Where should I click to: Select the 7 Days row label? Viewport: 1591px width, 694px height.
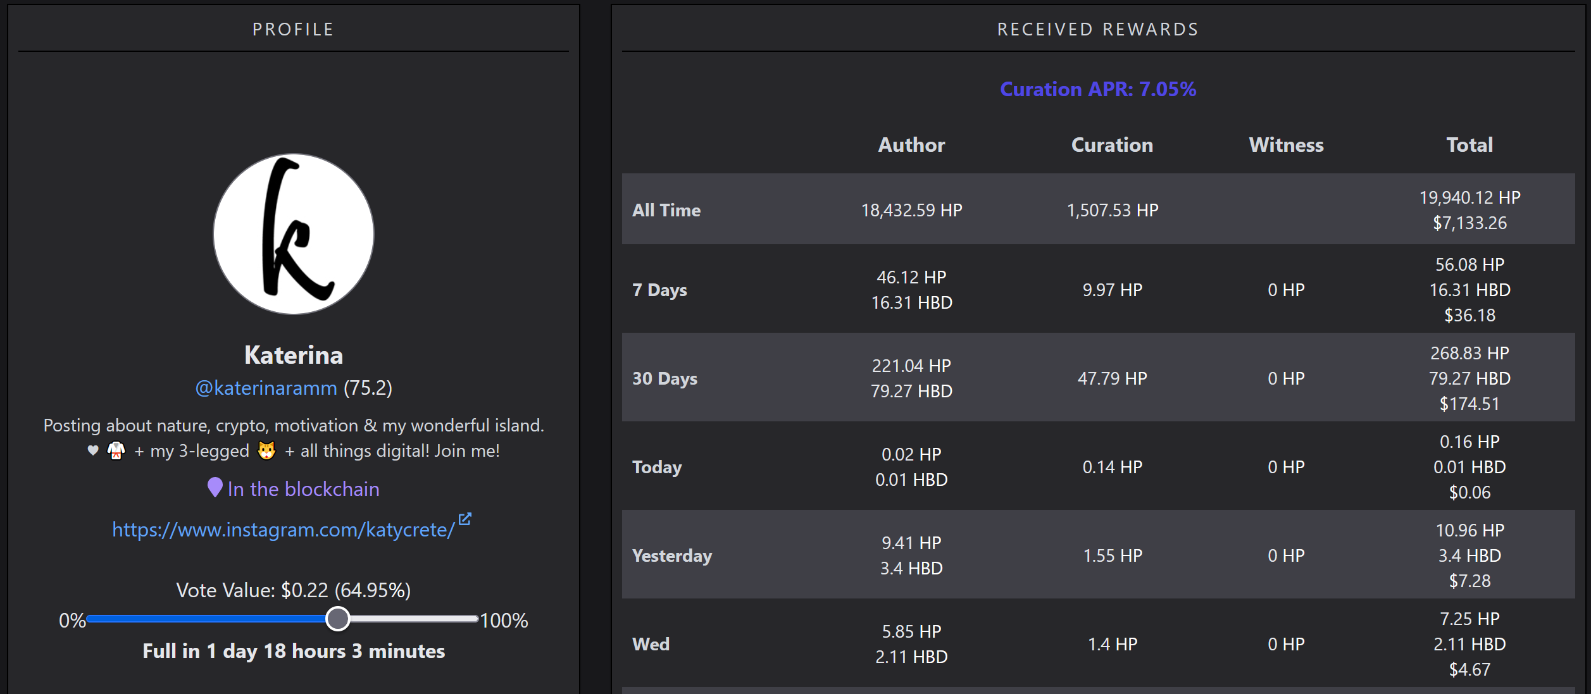pyautogui.click(x=659, y=290)
